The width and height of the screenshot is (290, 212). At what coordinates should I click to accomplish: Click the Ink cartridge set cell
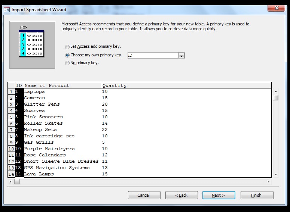tap(63, 136)
